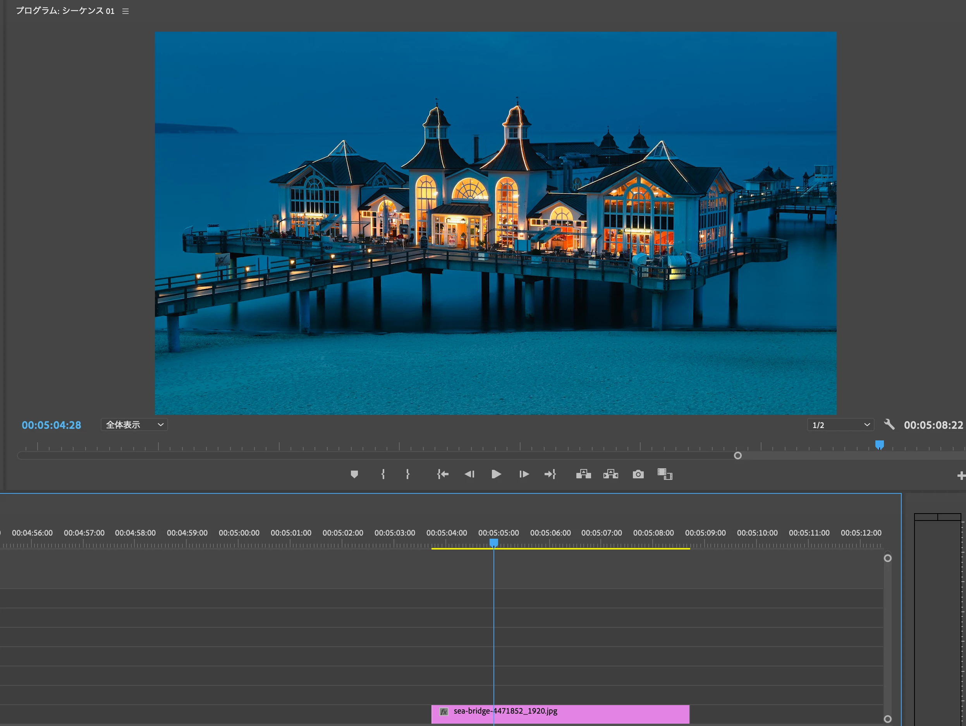This screenshot has width=966, height=726.
Task: Open Program Monitor settings wrench
Action: pos(889,425)
